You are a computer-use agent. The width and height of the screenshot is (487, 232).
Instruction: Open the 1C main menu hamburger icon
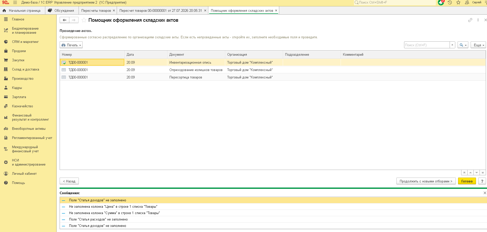pyautogui.click(x=15, y=3)
